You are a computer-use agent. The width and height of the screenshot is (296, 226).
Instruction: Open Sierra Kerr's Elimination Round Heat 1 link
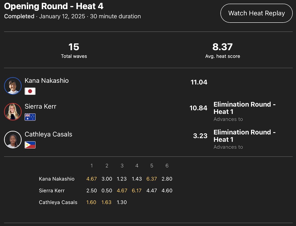(x=244, y=108)
